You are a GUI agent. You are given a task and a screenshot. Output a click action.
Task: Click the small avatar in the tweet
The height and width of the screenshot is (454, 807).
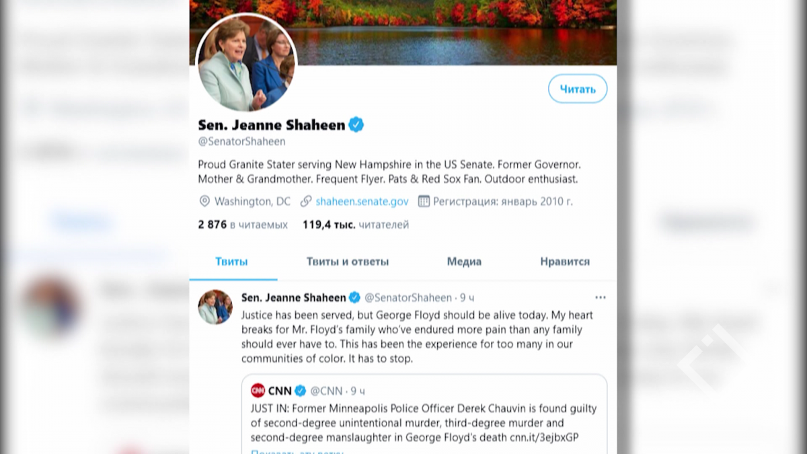point(215,307)
